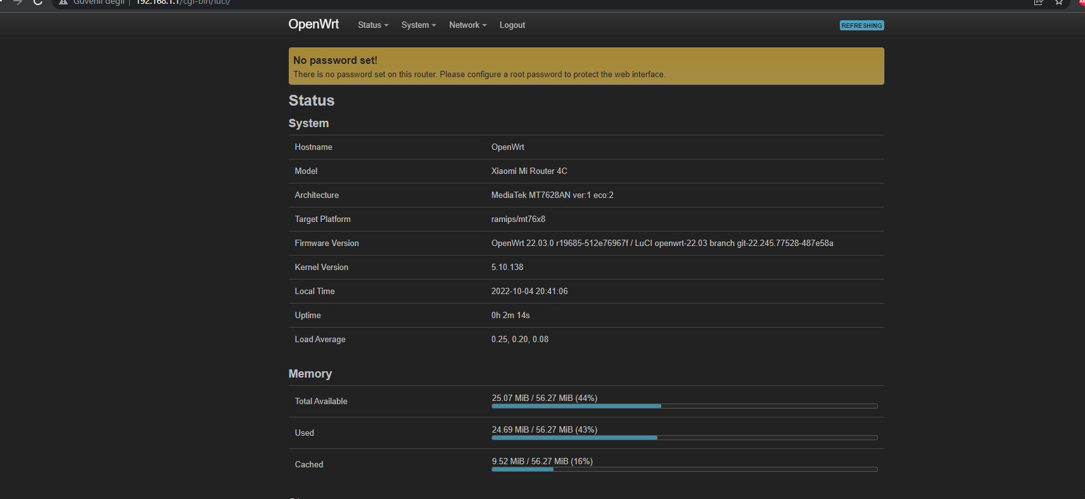The width and height of the screenshot is (1085, 499).
Task: Select the Hostname value 'OpenWrt'
Action: [x=507, y=147]
